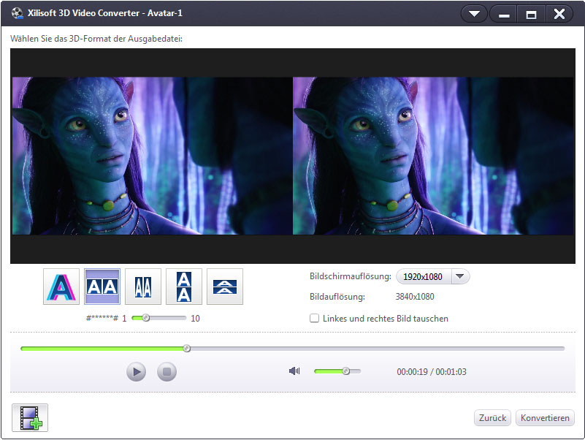This screenshot has height=440, width=585.
Task: Click the volume slider handle
Action: [346, 371]
